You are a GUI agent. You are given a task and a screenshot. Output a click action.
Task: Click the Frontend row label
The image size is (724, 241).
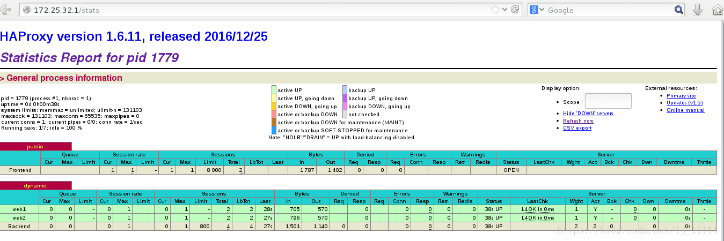click(20, 170)
